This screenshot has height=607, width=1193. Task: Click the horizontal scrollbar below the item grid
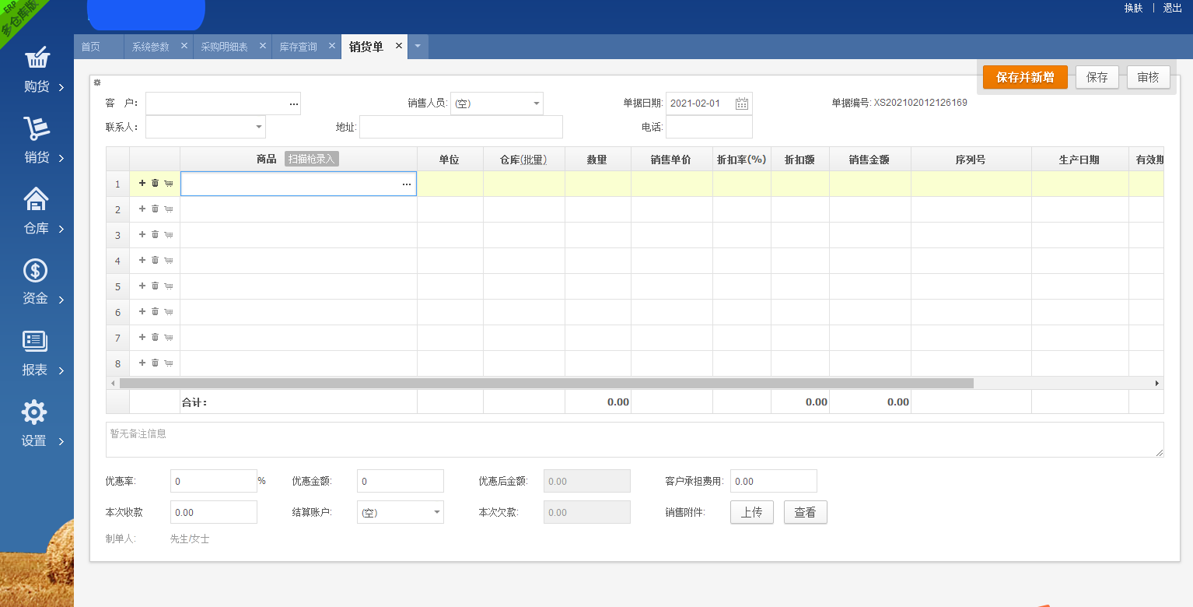coord(544,383)
